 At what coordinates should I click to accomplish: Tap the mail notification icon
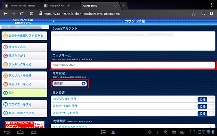[183, 132]
